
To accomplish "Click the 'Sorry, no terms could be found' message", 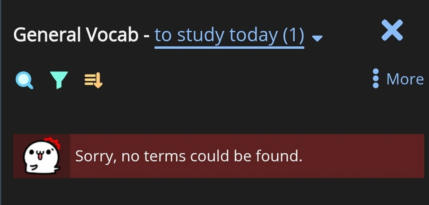I will 189,156.
